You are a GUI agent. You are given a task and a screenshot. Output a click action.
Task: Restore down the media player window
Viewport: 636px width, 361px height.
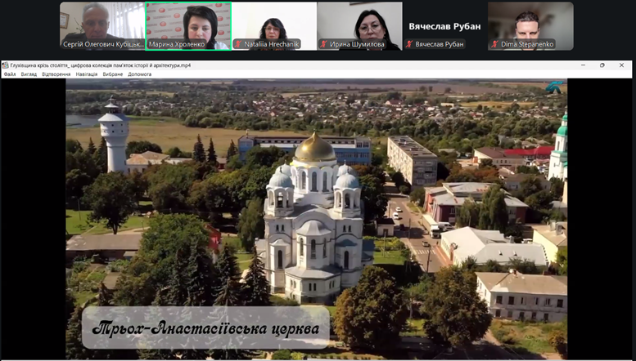tap(602, 65)
